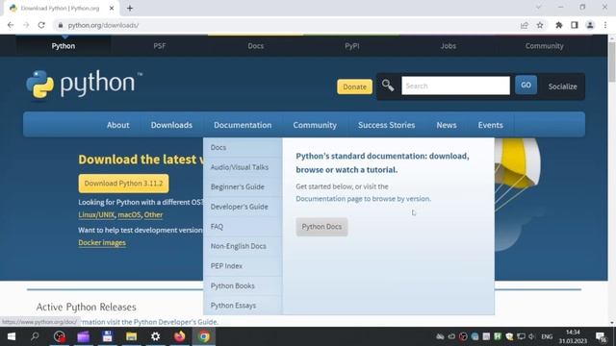Open the floppy disk taskbar app
Screen dimensions: 616x346
tap(107, 336)
